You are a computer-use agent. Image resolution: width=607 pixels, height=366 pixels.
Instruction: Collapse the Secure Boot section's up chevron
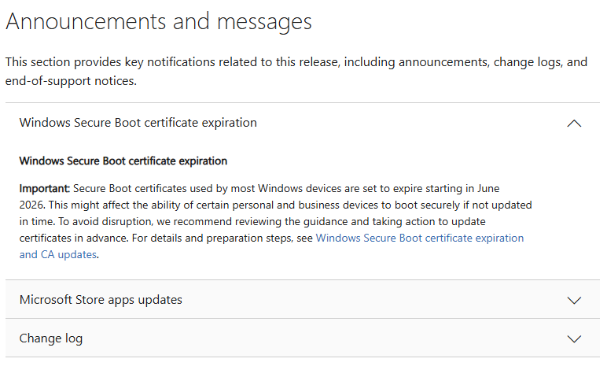point(574,123)
